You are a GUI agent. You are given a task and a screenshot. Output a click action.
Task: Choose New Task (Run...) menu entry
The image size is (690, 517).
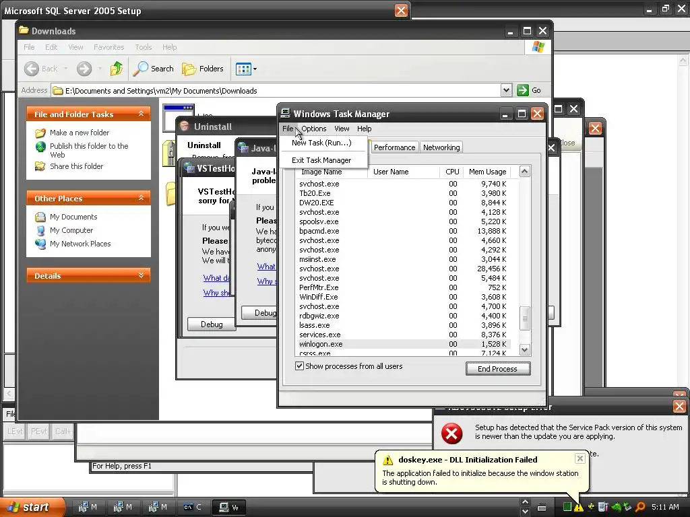[321, 143]
